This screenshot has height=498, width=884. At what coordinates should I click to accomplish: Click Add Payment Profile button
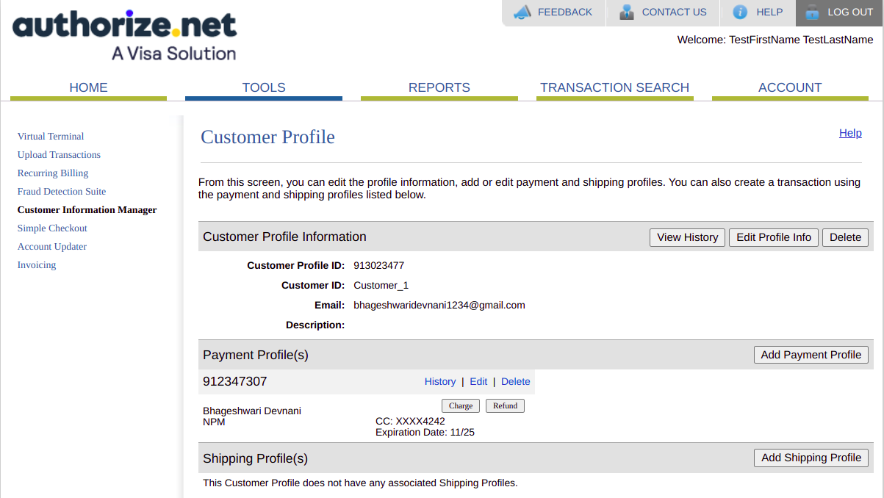tap(811, 355)
